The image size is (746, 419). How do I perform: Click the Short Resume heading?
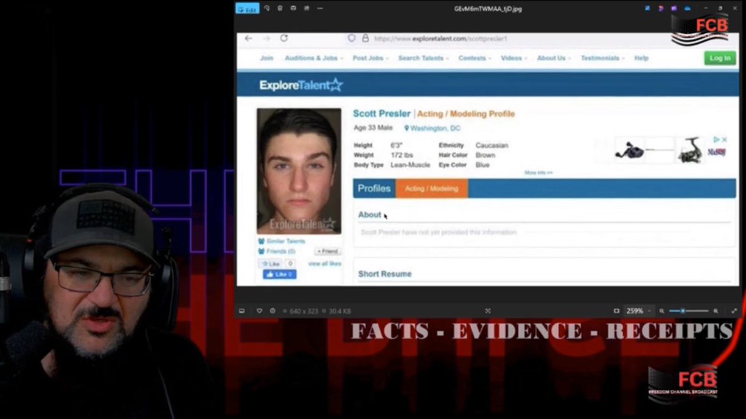coord(385,274)
